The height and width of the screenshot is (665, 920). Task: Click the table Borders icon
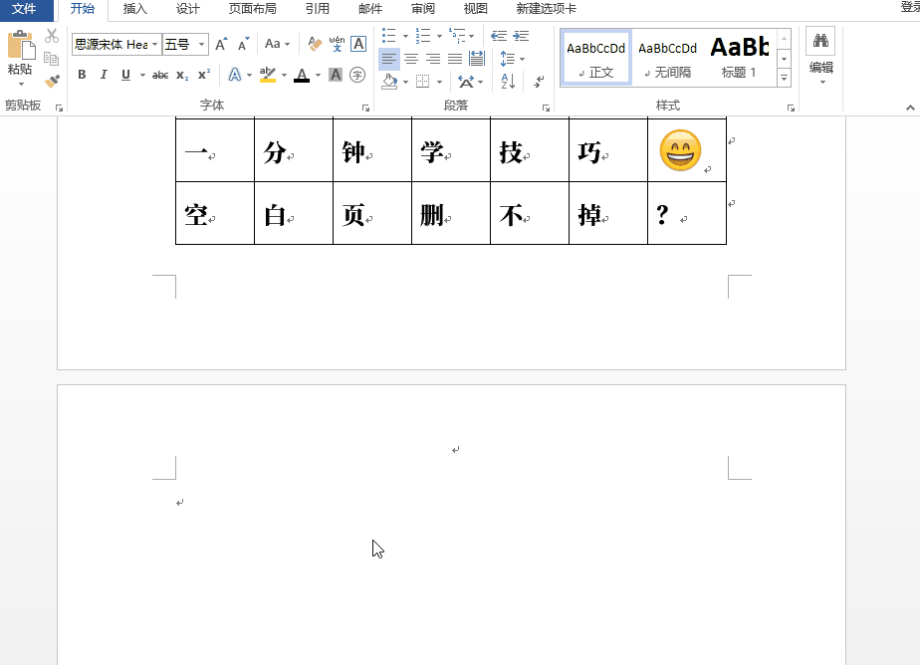[x=423, y=82]
